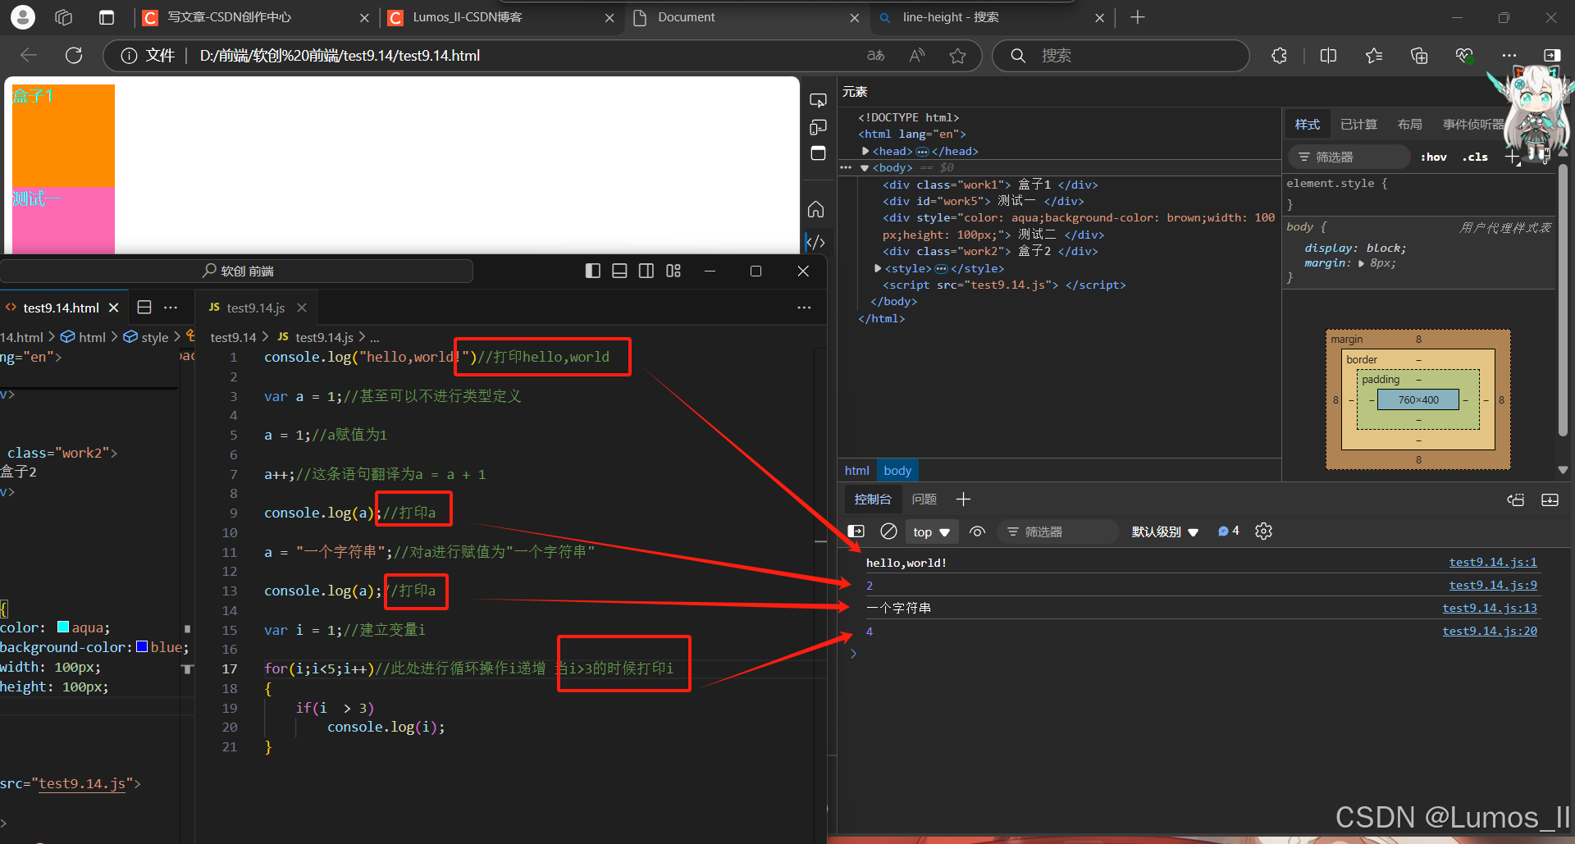Open the 布局 layout tab in DevTools

1410,124
